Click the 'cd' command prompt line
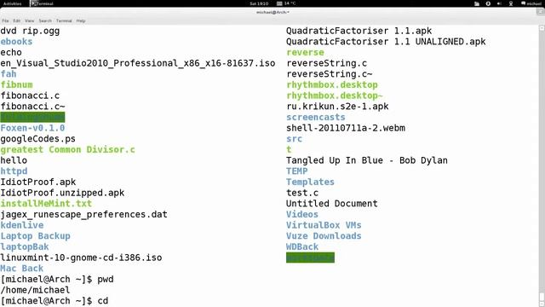545x307 pixels. click(54, 301)
